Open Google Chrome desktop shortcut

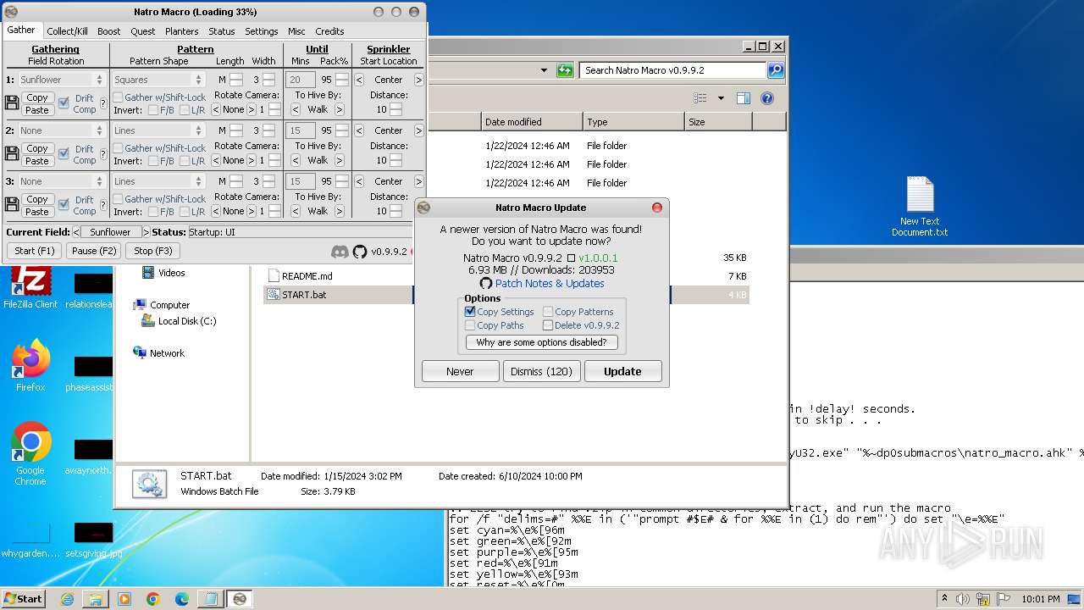pos(30,454)
